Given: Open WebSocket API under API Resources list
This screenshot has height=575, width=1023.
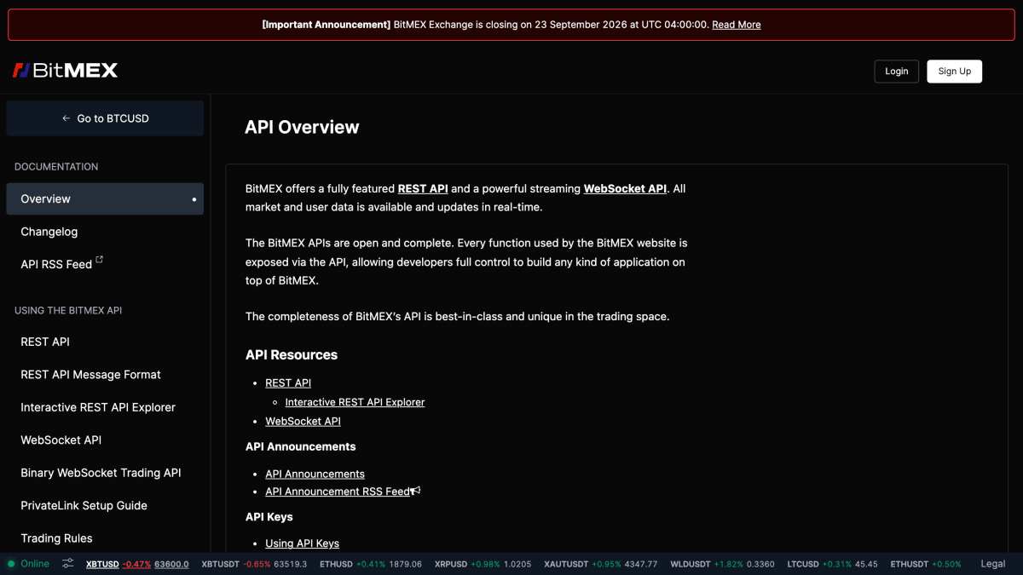Looking at the screenshot, I should [303, 422].
